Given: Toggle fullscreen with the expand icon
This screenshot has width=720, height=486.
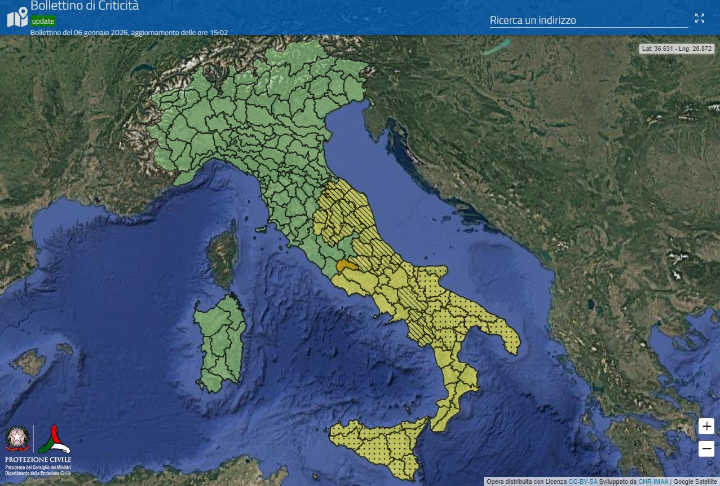Looking at the screenshot, I should point(699,18).
